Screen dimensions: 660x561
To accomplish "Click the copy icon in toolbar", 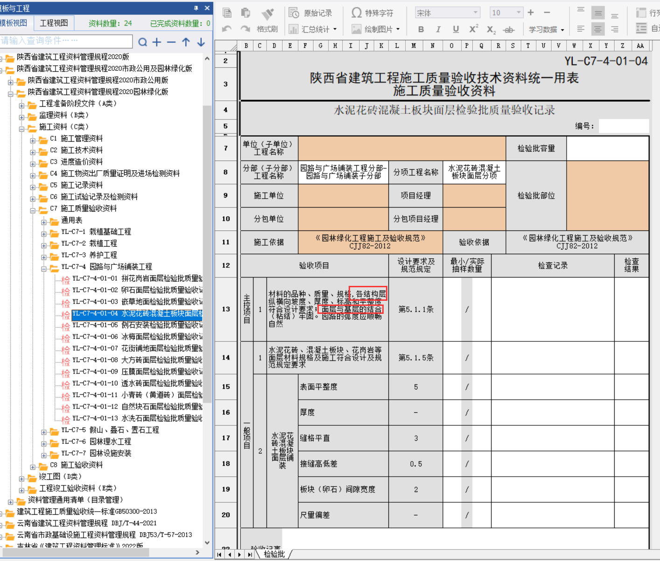I will point(227,13).
